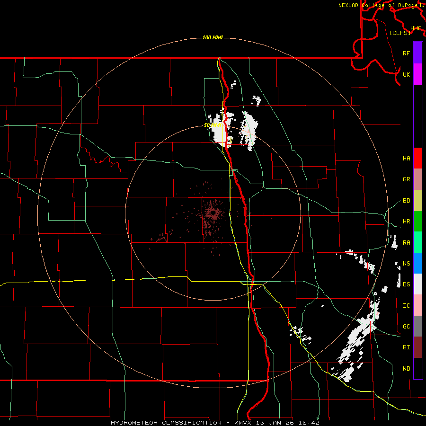Click the "GC" legend label
Screen dimensions: 426x426
[406, 327]
